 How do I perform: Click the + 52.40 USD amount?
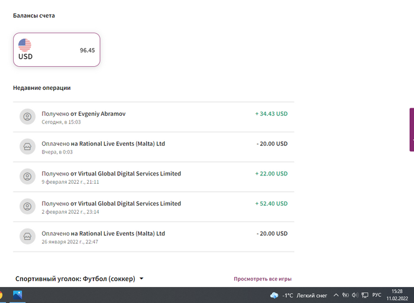pos(271,204)
